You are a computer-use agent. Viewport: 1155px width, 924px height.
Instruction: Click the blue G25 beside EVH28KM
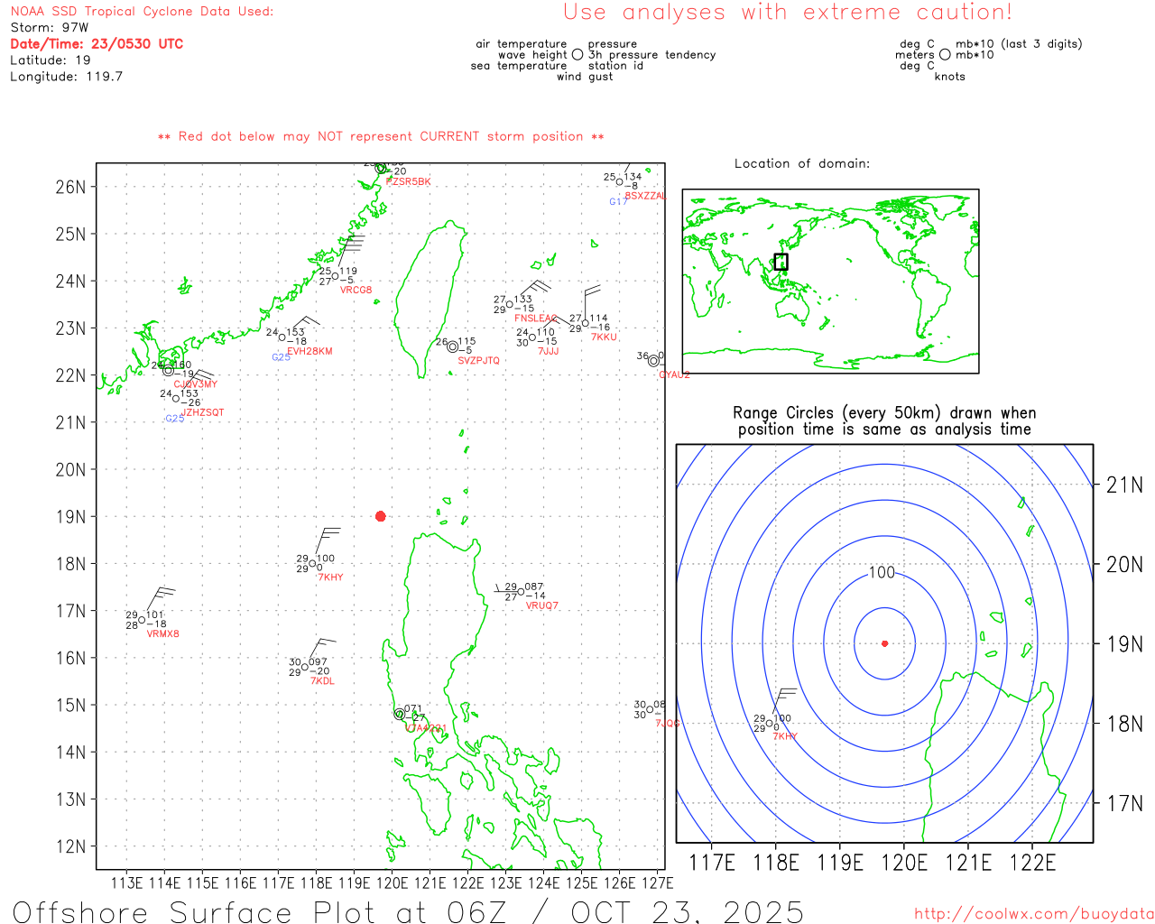pyautogui.click(x=281, y=357)
